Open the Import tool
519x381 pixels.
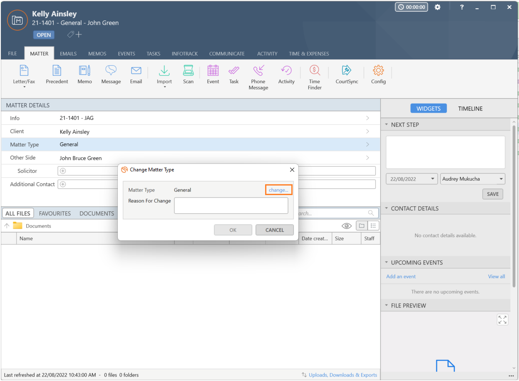(164, 75)
